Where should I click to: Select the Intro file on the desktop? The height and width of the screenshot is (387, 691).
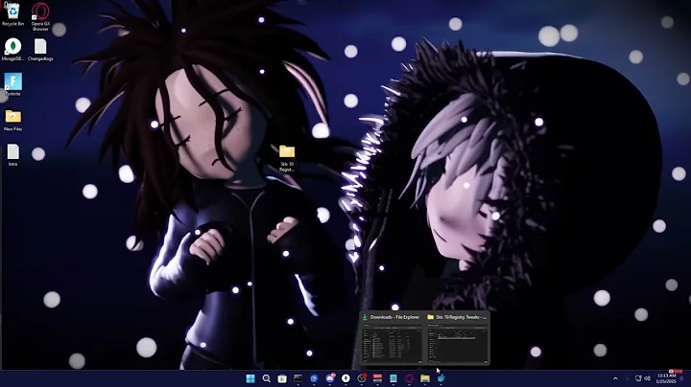(12, 155)
